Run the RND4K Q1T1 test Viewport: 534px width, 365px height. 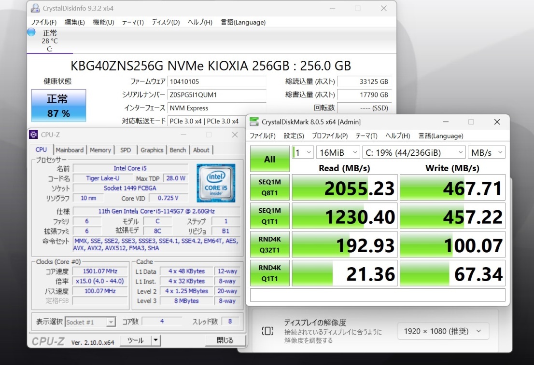[270, 273]
